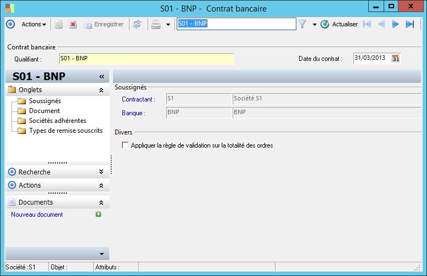Click the application icon in title bar
Viewport: 427px width, 276px height.
click(x=10, y=8)
